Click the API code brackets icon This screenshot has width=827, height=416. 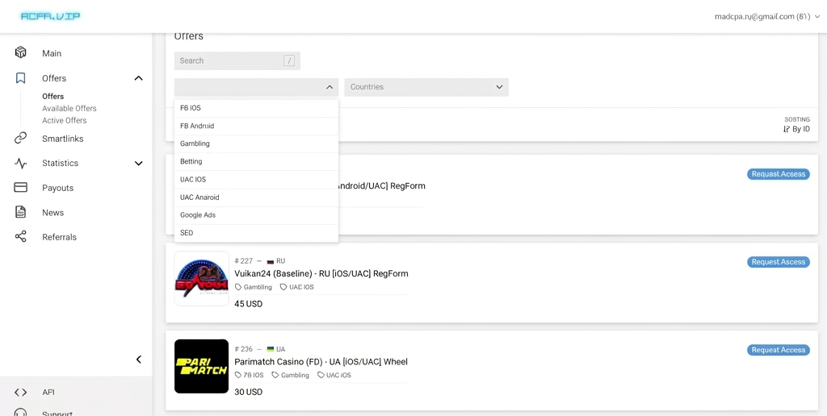click(20, 392)
